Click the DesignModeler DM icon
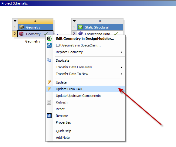Image resolution: width=176 pixels, height=147 pixels. (x=49, y=39)
